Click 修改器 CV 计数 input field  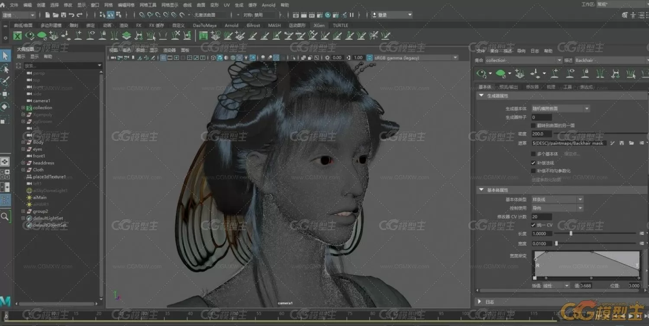pos(541,217)
